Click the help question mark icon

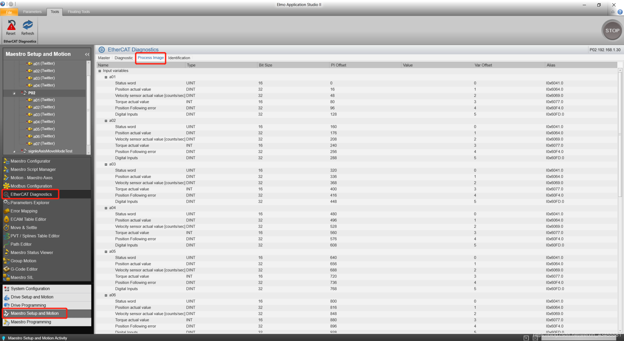point(620,12)
